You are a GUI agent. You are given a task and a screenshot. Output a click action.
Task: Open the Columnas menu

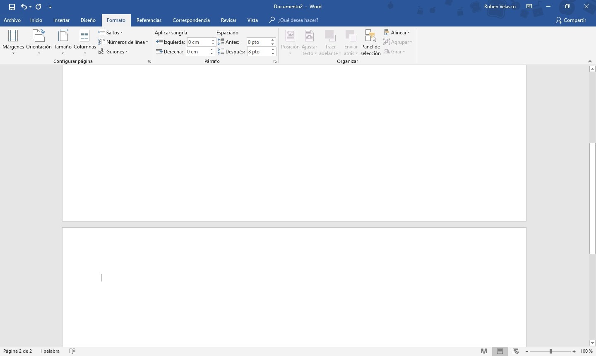pyautogui.click(x=85, y=42)
